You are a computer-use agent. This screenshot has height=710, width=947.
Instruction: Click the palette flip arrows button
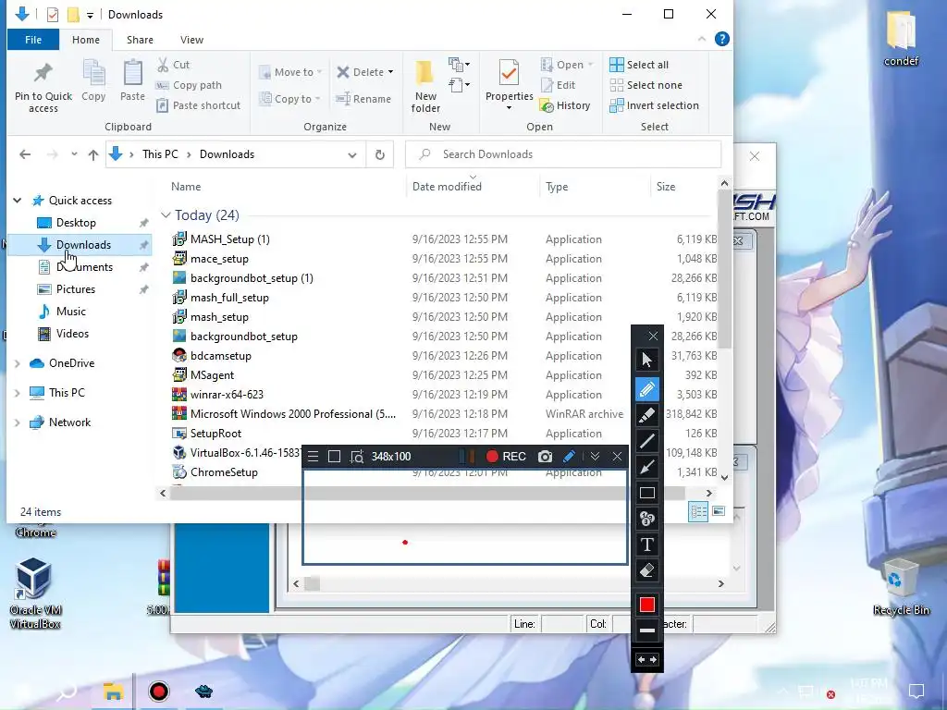click(646, 660)
